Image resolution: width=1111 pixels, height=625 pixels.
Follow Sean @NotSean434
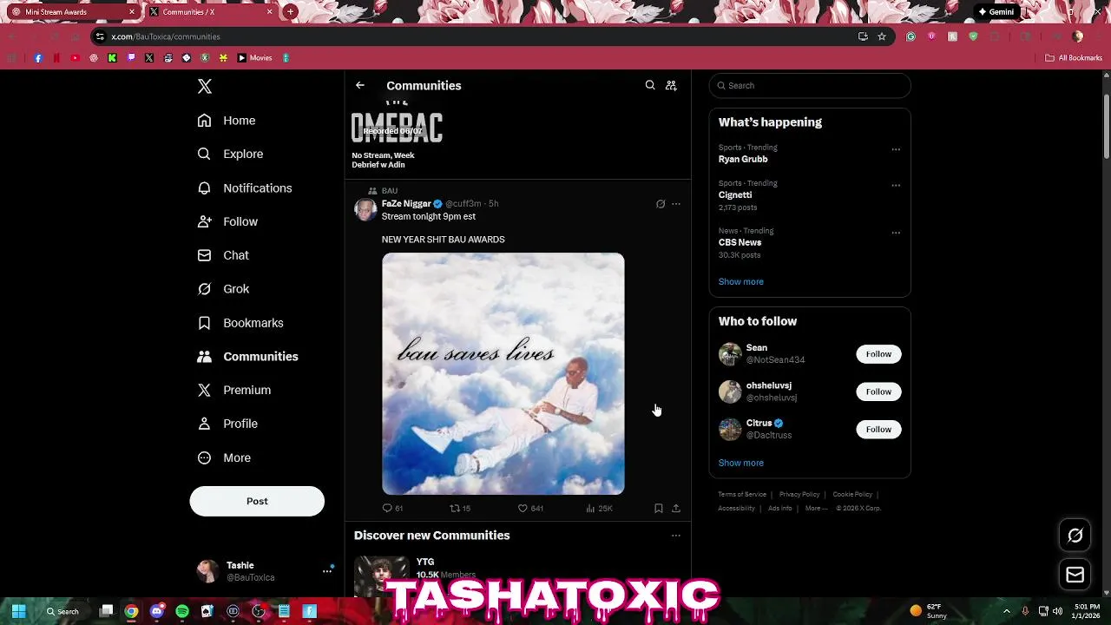878,354
